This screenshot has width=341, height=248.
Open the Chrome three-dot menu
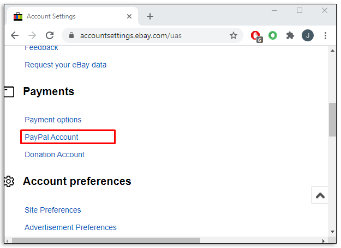point(325,35)
